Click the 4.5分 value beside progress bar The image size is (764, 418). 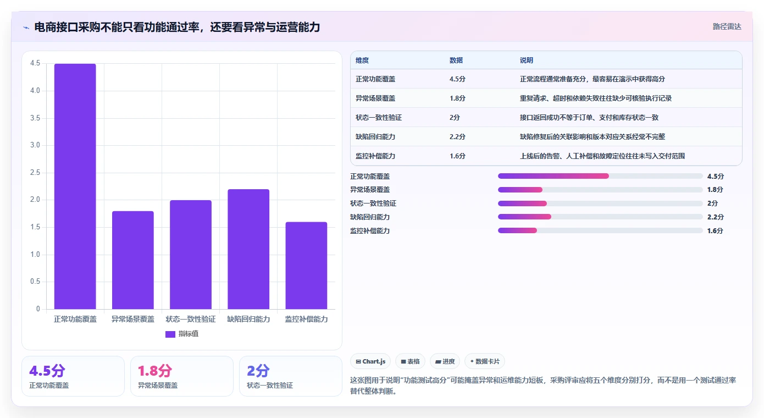tap(716, 177)
